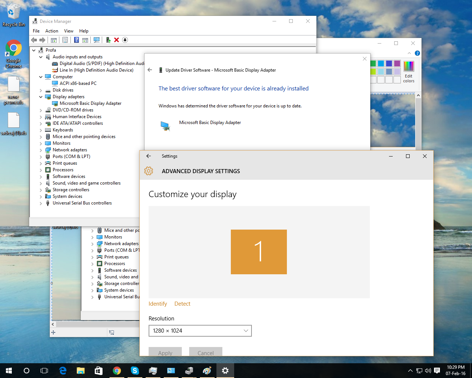Click the Detect link in display settings
The image size is (472, 378).
coord(182,304)
